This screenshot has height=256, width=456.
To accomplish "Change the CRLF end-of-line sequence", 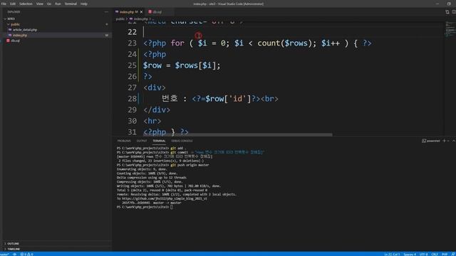I will (435, 254).
